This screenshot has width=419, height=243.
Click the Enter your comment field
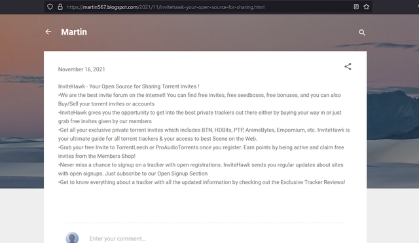(118, 238)
